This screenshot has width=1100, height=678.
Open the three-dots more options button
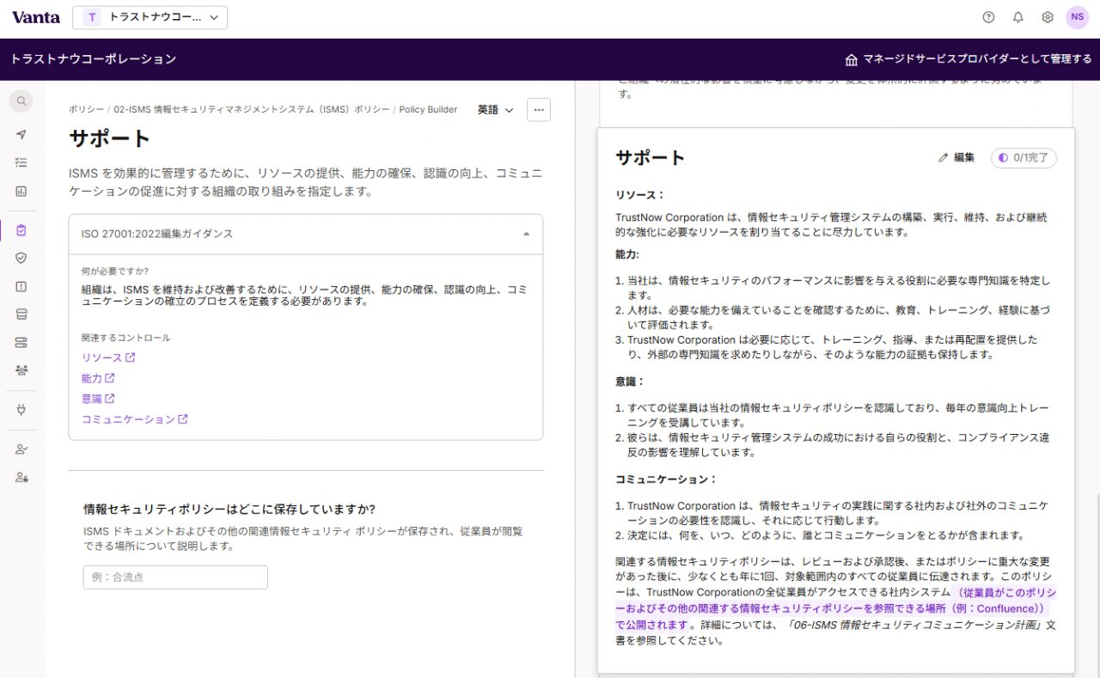539,110
